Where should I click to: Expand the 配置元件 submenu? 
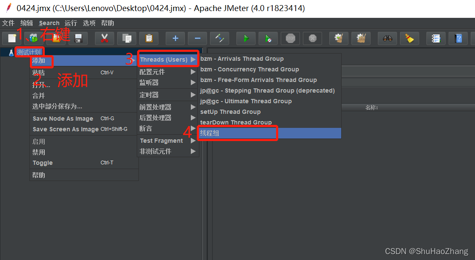168,72
